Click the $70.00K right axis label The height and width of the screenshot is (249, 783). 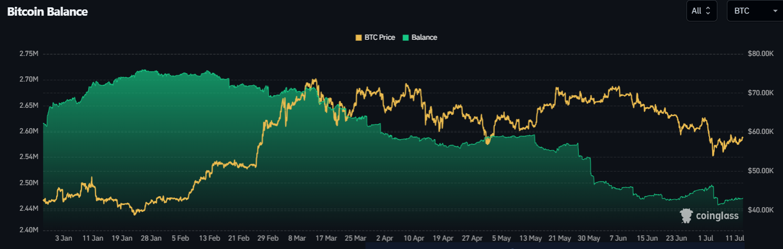(759, 93)
